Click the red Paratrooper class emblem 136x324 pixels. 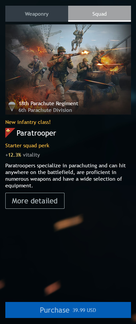[10, 133]
